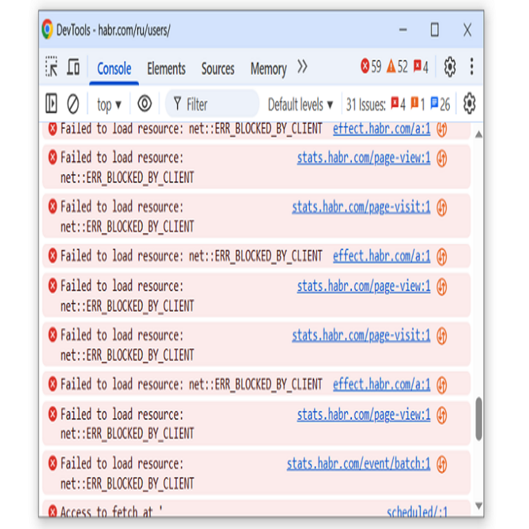Click the orange icon beside the last effect.habr.com/a:1
Screen dimensions: 529x529
[x=442, y=384]
